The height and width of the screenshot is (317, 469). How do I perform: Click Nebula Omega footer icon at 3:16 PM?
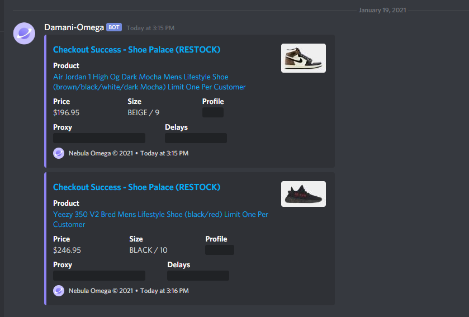[59, 291]
